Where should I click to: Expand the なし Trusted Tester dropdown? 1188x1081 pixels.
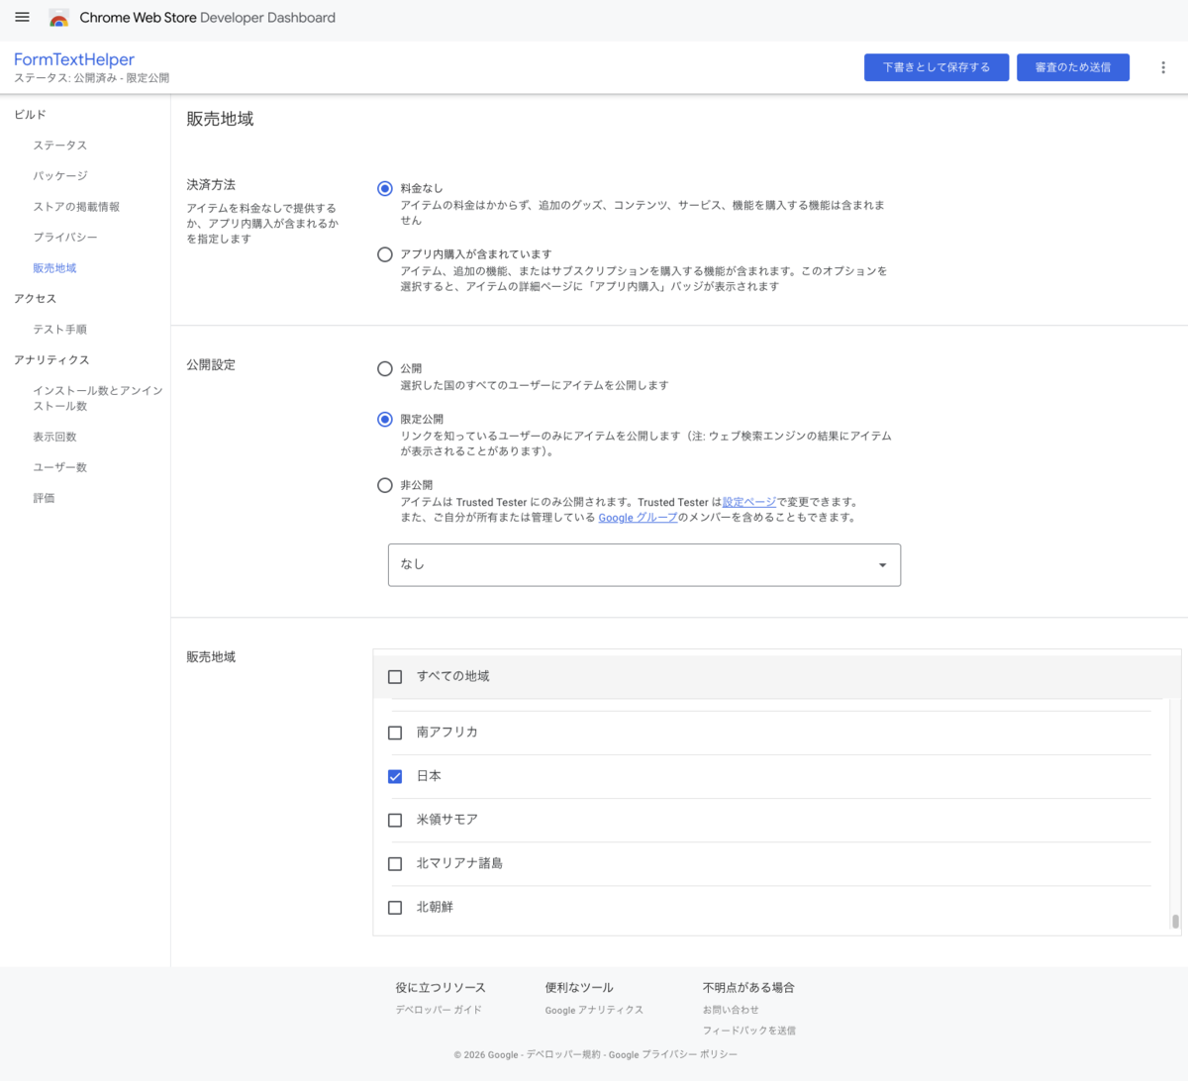(x=644, y=564)
